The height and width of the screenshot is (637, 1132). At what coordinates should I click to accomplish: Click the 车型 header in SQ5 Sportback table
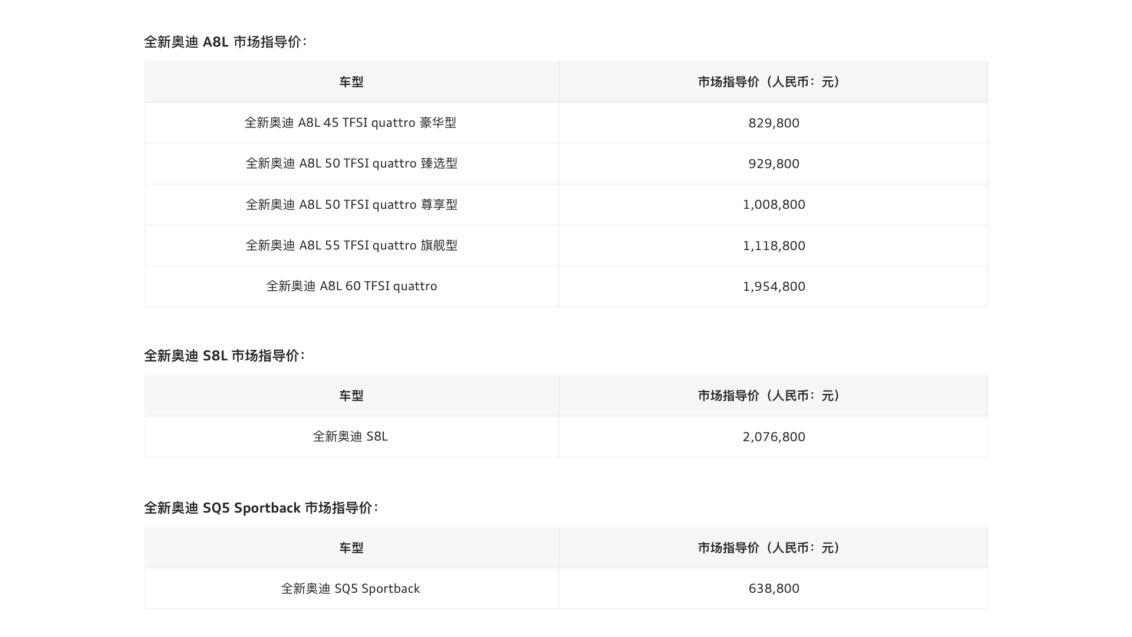coord(351,548)
